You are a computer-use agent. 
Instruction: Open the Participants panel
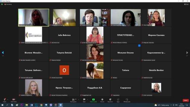pyautogui.click(x=73, y=100)
